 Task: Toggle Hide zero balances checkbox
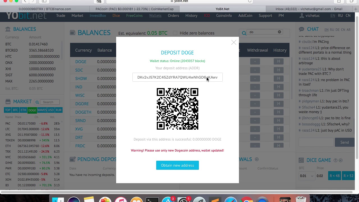tap(175, 33)
